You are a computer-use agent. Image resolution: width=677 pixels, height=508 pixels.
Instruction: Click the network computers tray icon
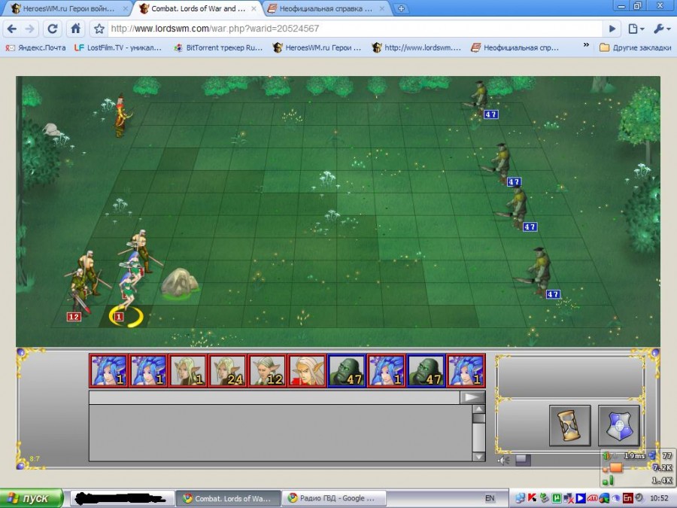[x=521, y=498]
